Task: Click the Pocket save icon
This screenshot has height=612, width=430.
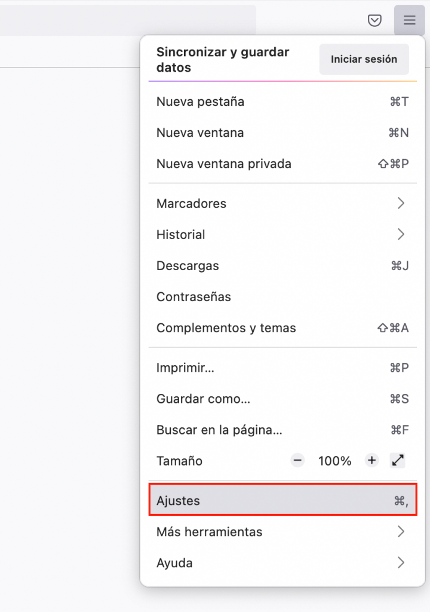Action: (x=374, y=21)
